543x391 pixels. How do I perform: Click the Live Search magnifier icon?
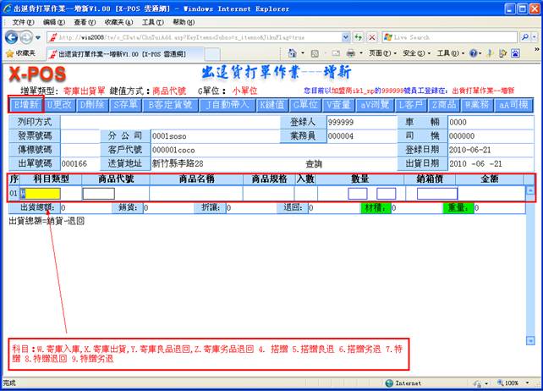click(x=524, y=37)
